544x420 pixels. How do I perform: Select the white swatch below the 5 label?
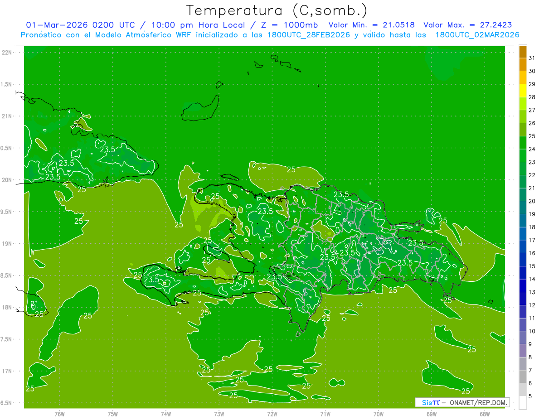click(523, 402)
